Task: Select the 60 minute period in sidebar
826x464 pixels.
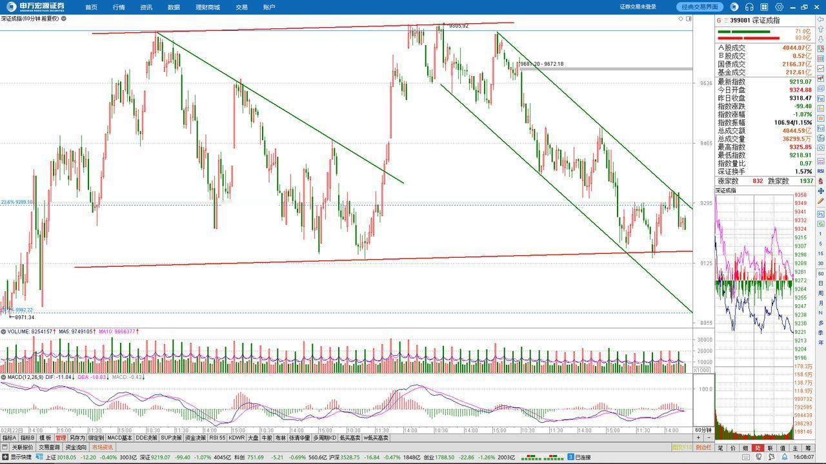Action: (821, 274)
